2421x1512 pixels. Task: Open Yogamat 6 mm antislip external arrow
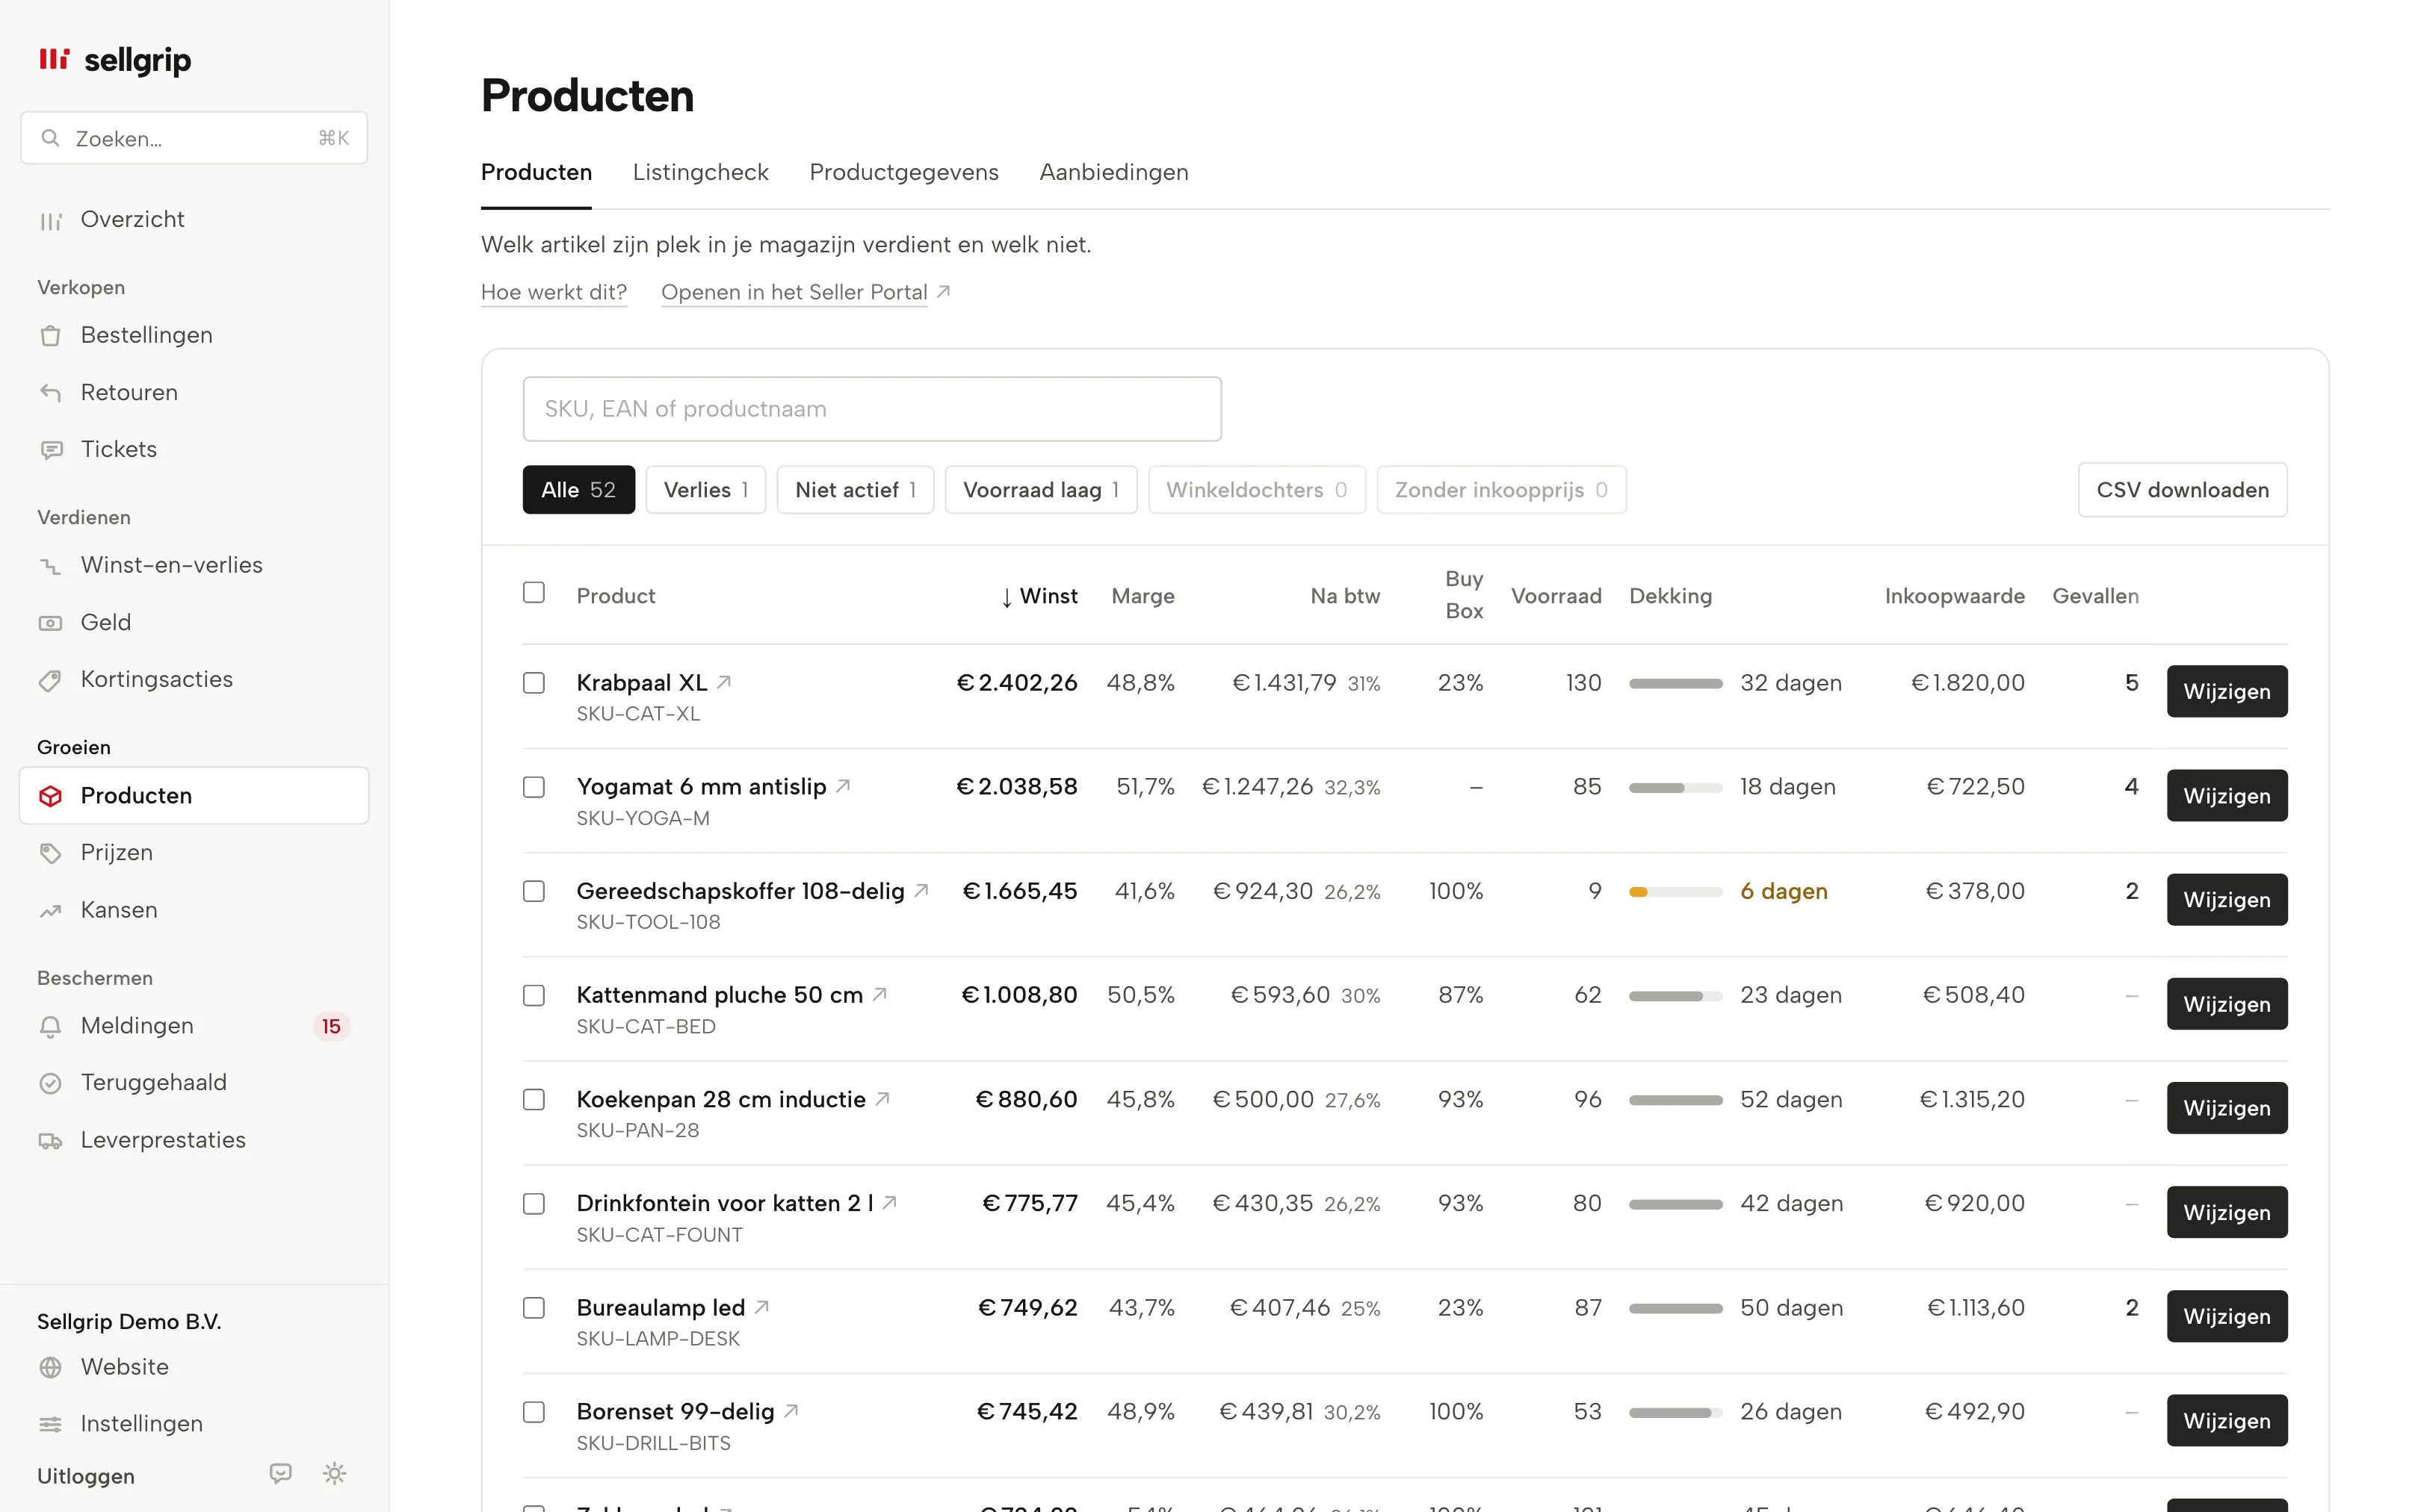point(844,786)
